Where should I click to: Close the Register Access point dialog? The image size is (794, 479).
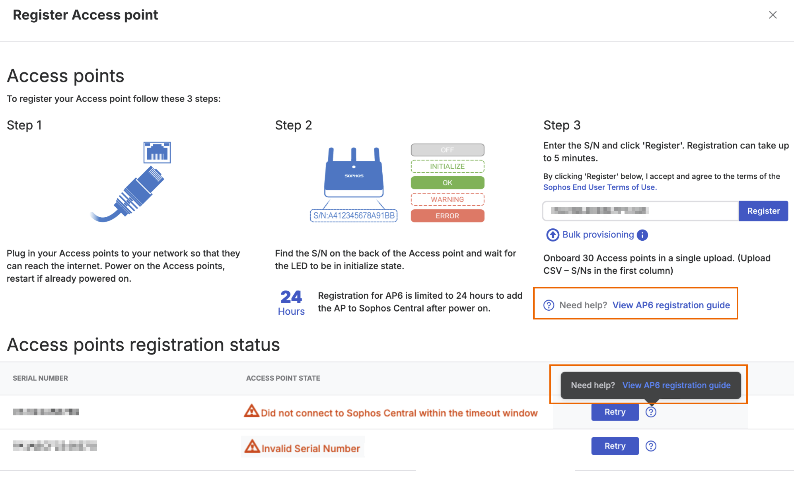click(773, 15)
